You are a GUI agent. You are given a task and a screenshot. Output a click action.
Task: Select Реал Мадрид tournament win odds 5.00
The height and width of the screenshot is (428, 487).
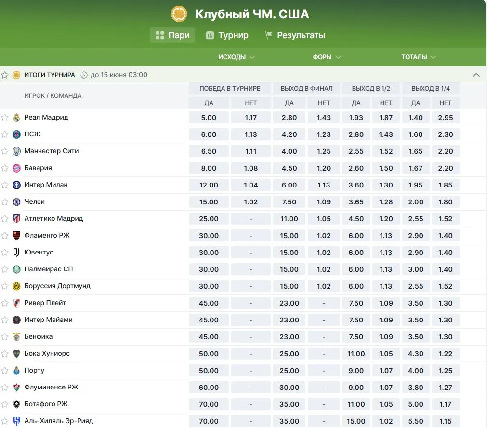[x=209, y=118]
